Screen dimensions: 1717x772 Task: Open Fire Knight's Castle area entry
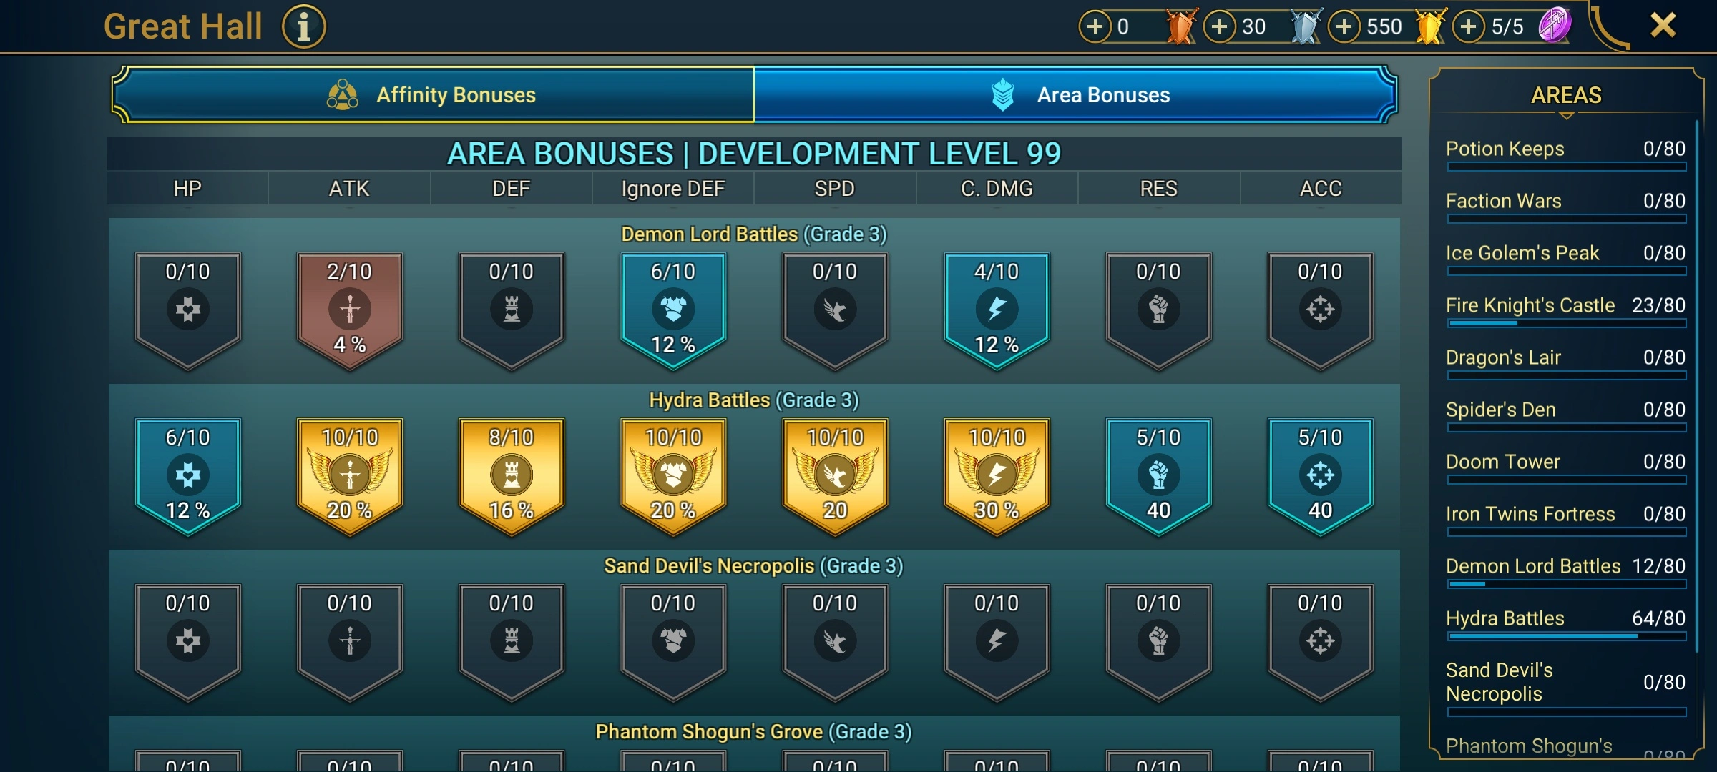(1565, 310)
